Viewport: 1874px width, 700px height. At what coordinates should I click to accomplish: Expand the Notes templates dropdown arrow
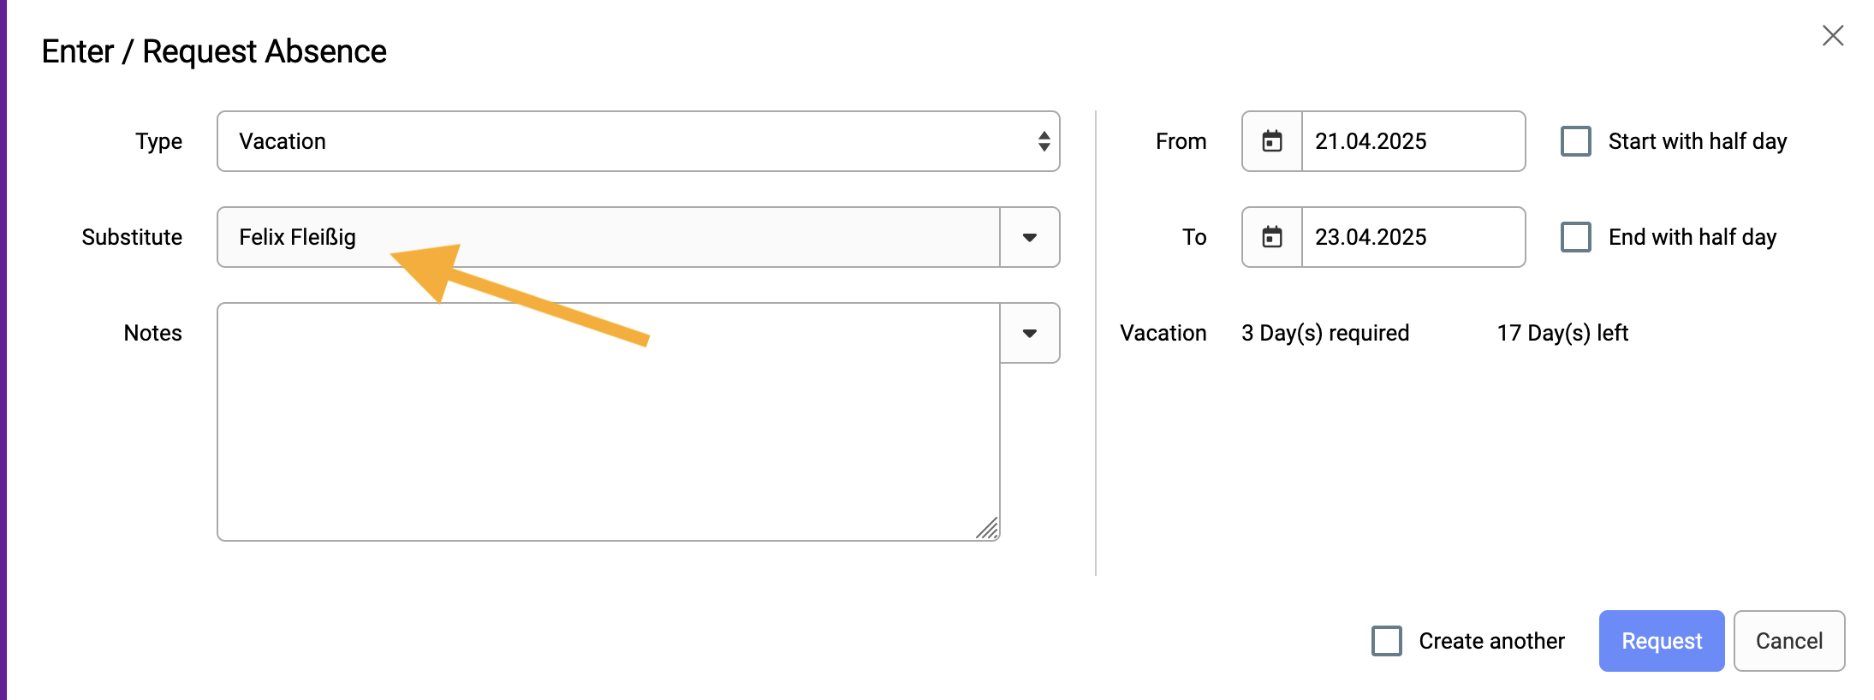click(1030, 333)
